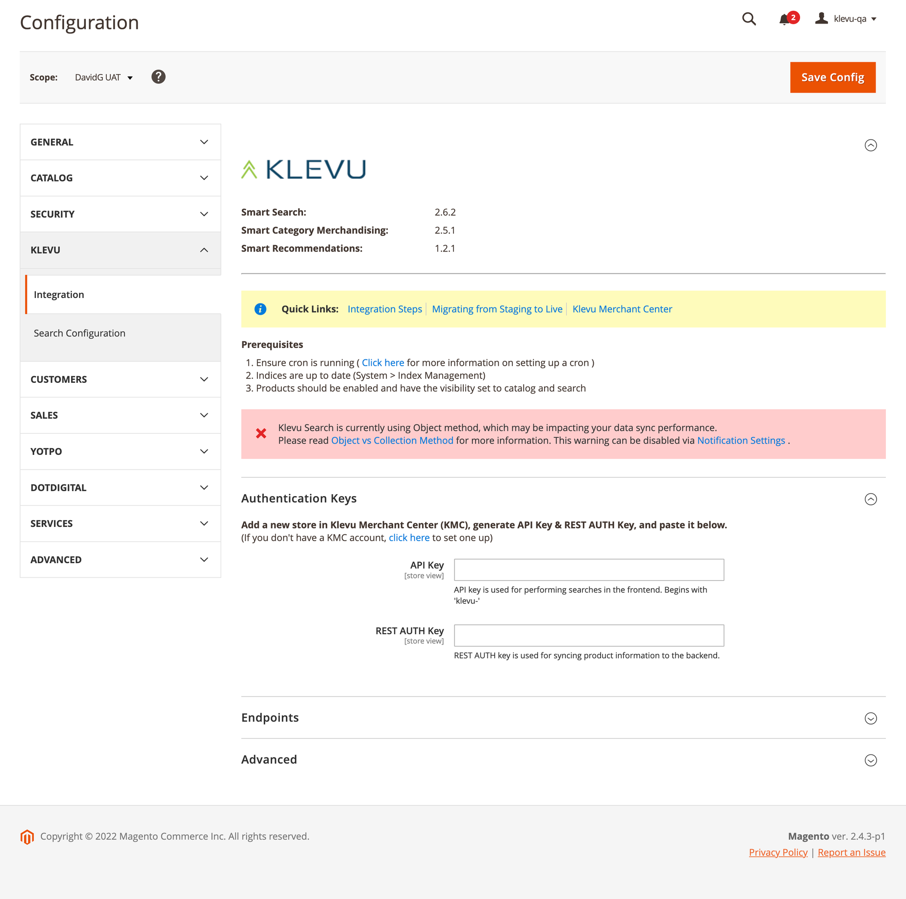This screenshot has height=899, width=906.
Task: Open the admin search magnifier icon
Action: tap(749, 19)
